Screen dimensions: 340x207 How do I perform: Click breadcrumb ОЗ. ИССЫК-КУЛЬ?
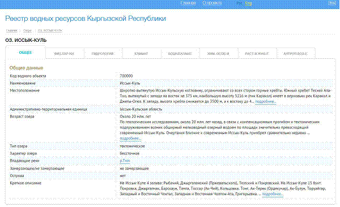click(50, 31)
